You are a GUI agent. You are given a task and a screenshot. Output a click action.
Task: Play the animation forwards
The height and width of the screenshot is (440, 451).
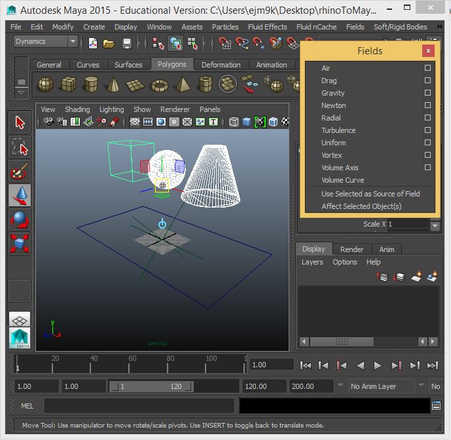coord(378,365)
